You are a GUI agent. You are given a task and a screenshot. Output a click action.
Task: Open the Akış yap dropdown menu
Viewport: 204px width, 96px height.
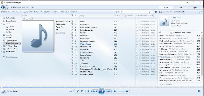[x=16, y=12]
